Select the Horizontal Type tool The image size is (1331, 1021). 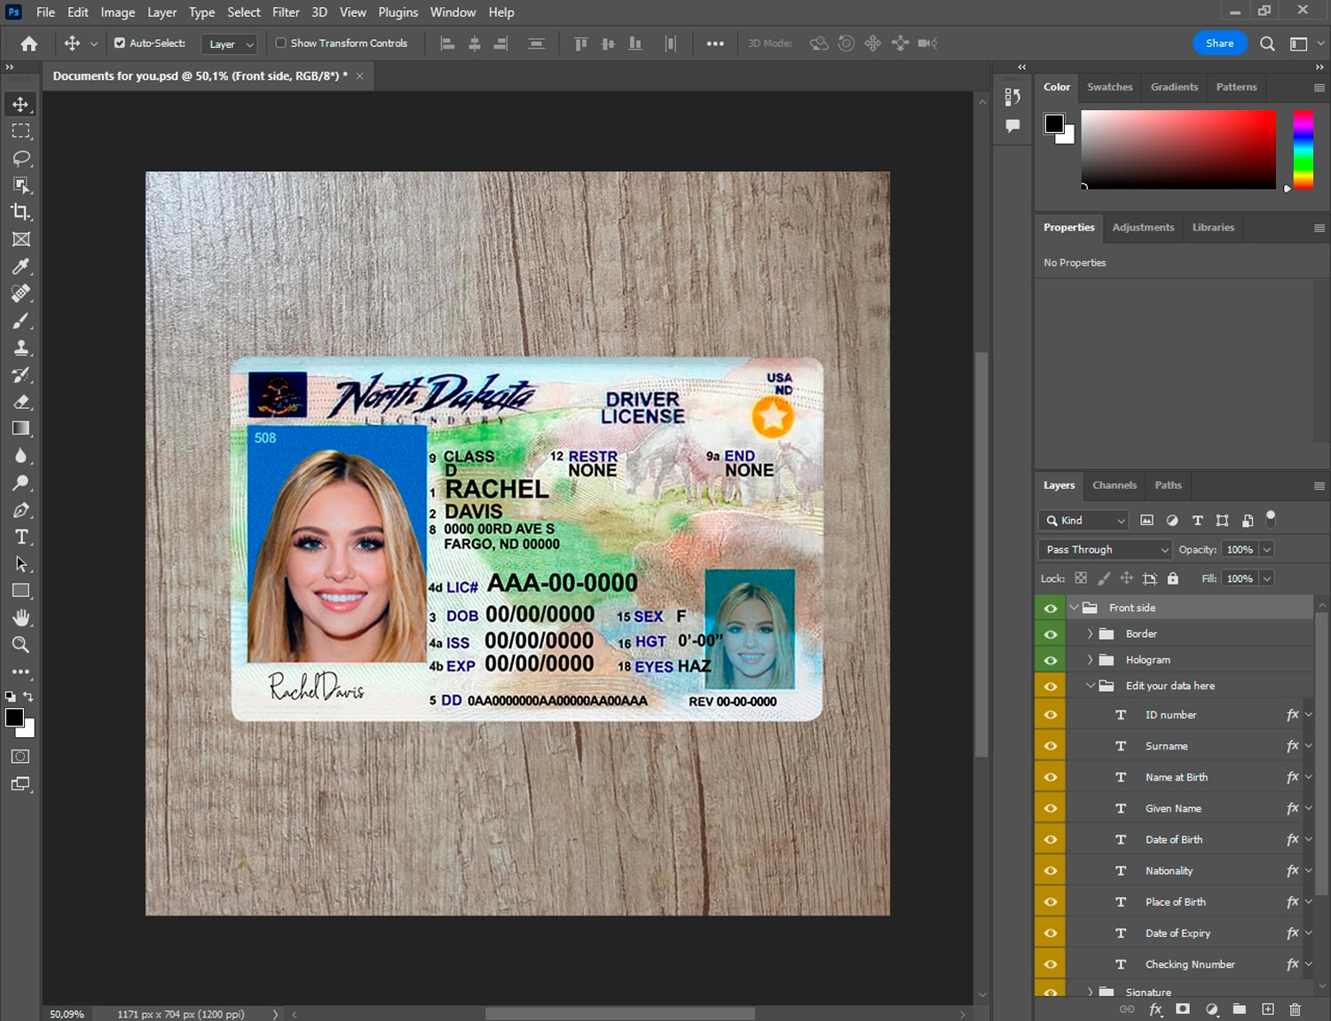[21, 537]
